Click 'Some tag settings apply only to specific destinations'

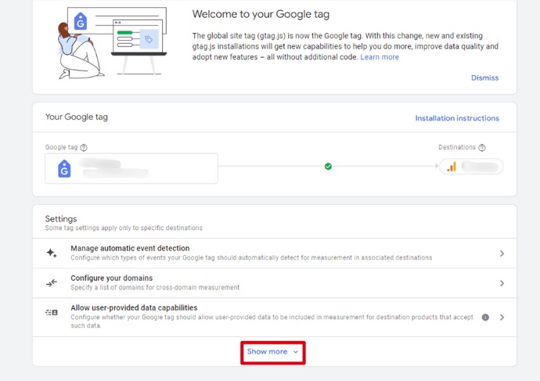tap(124, 228)
